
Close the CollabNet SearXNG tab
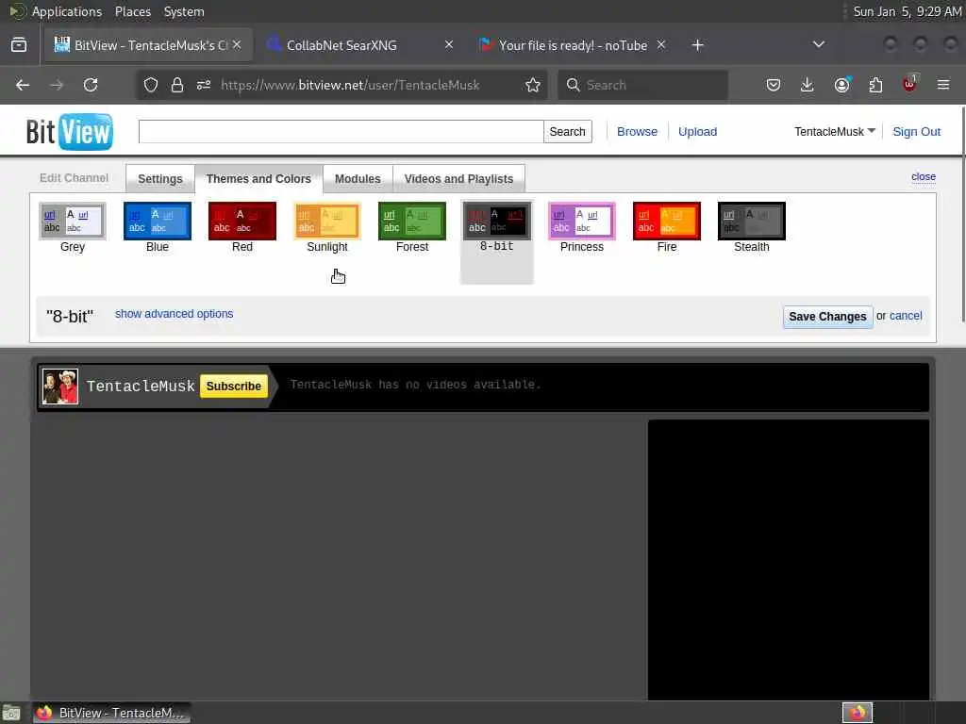[x=449, y=44]
